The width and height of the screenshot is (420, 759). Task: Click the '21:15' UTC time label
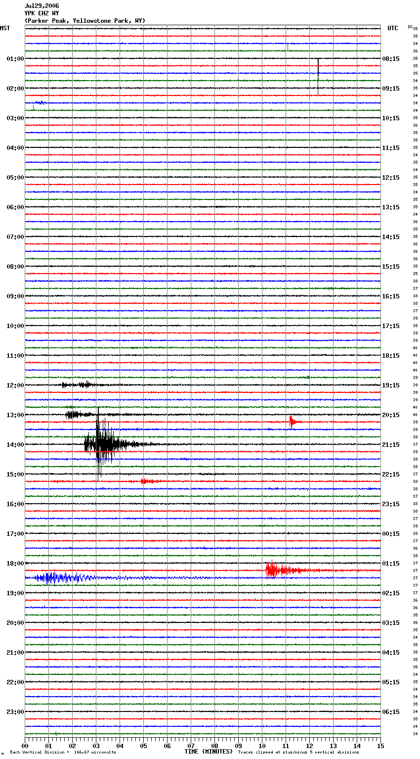point(391,445)
